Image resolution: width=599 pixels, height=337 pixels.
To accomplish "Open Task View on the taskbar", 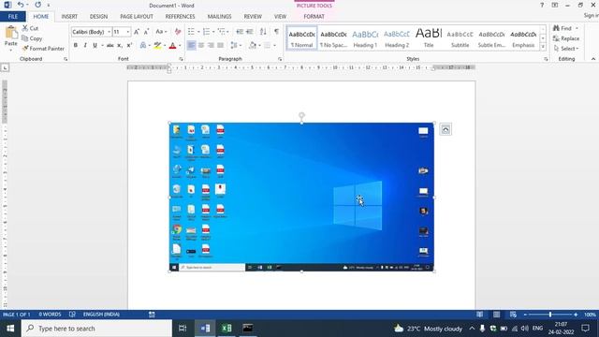I will point(183,329).
